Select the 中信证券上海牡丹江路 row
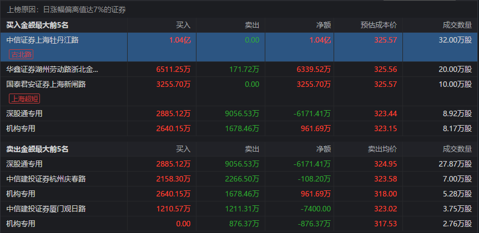 [240, 47]
